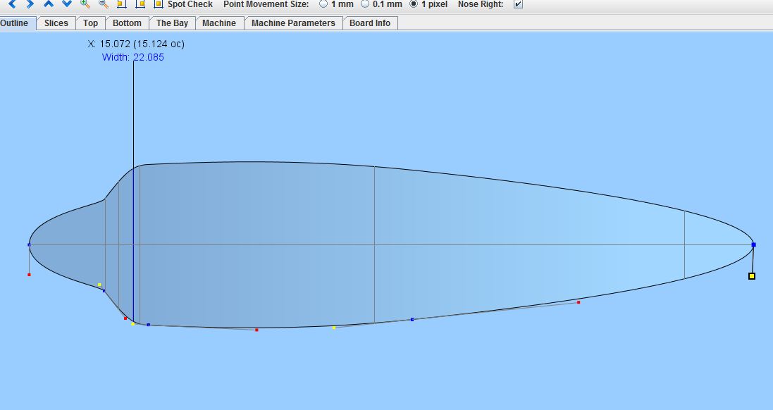Switch to the Slices tab
The width and height of the screenshot is (773, 410).
(x=56, y=23)
